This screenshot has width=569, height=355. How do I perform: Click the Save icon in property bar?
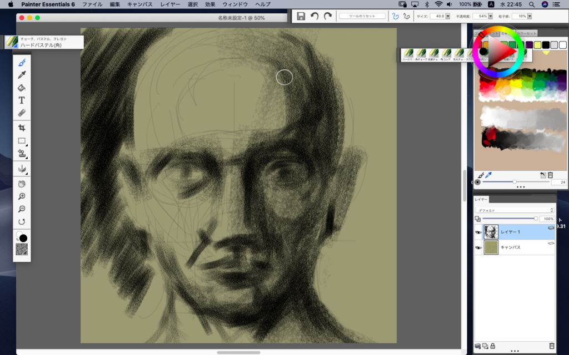tap(301, 16)
